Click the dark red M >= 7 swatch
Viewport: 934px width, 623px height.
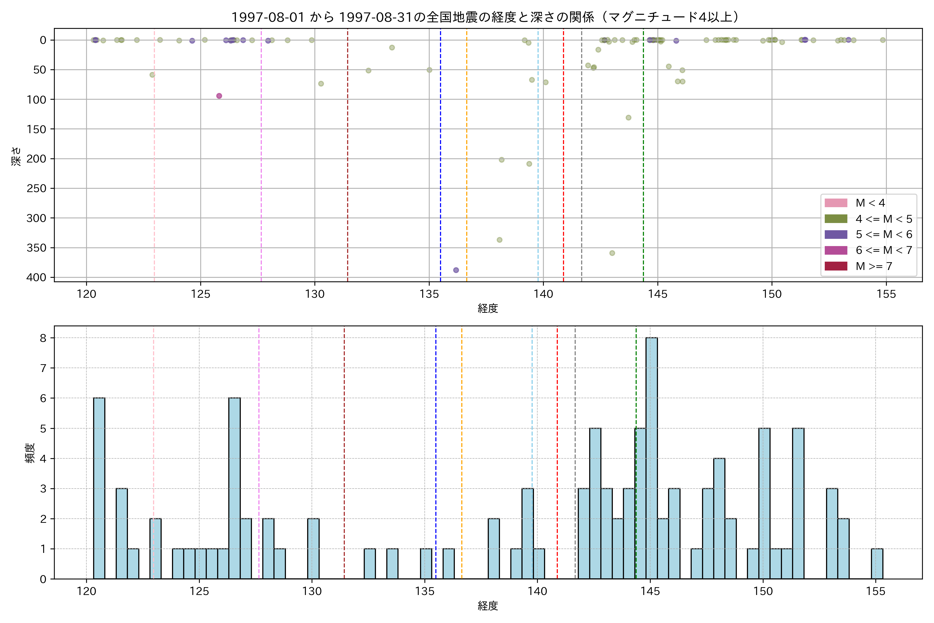click(835, 266)
